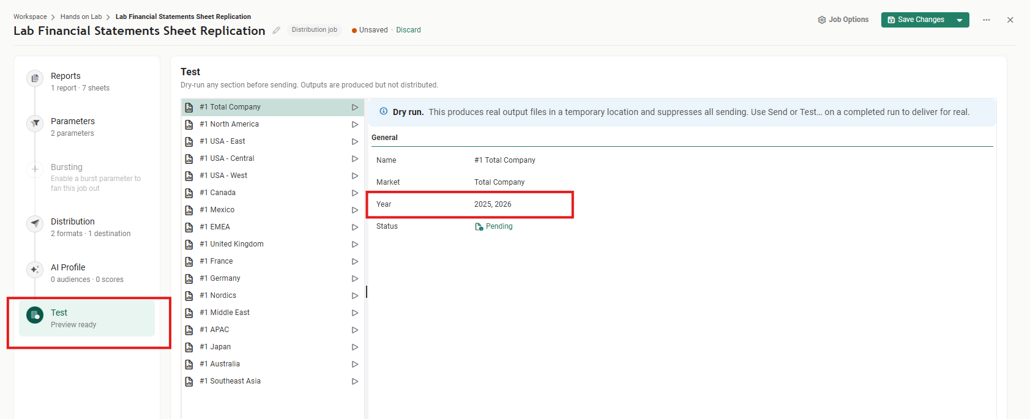
Task: Click play icon beside USA - East
Action: click(x=355, y=141)
